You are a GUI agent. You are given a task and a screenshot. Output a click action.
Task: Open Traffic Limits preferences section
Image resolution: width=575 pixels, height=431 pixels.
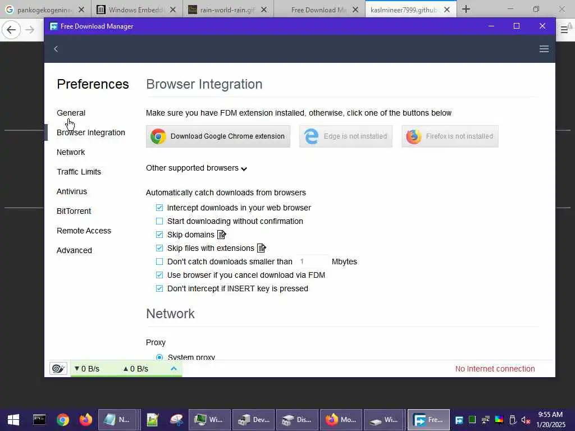pos(79,172)
